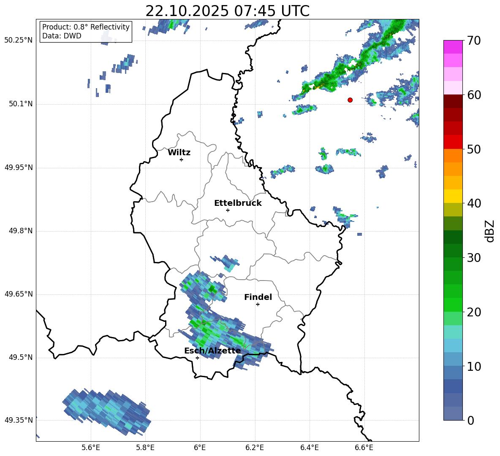Image resolution: width=500 pixels, height=456 pixels.
Task: Click the 0 value on the colorbar
Action: 471,420
